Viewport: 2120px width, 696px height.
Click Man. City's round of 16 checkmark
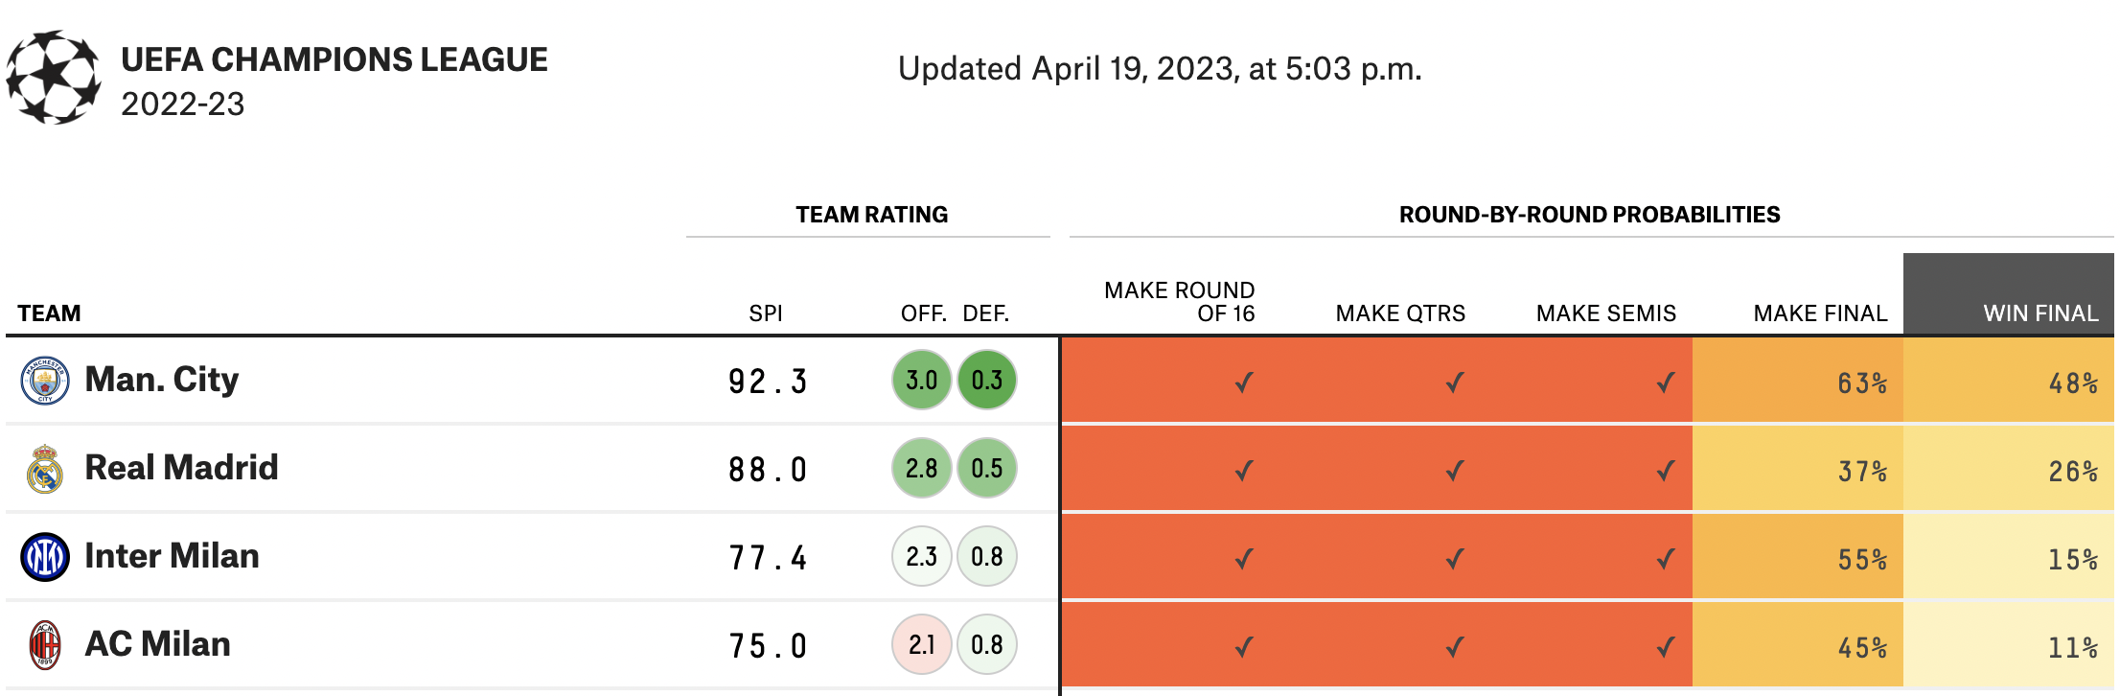click(1244, 383)
